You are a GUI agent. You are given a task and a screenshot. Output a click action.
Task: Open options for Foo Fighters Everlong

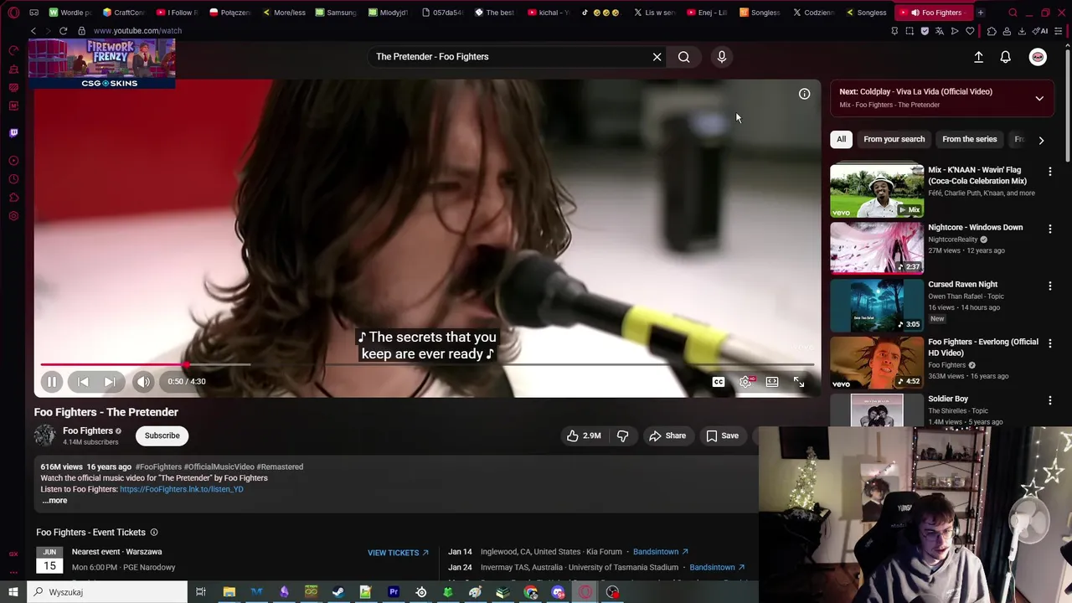[1049, 343]
